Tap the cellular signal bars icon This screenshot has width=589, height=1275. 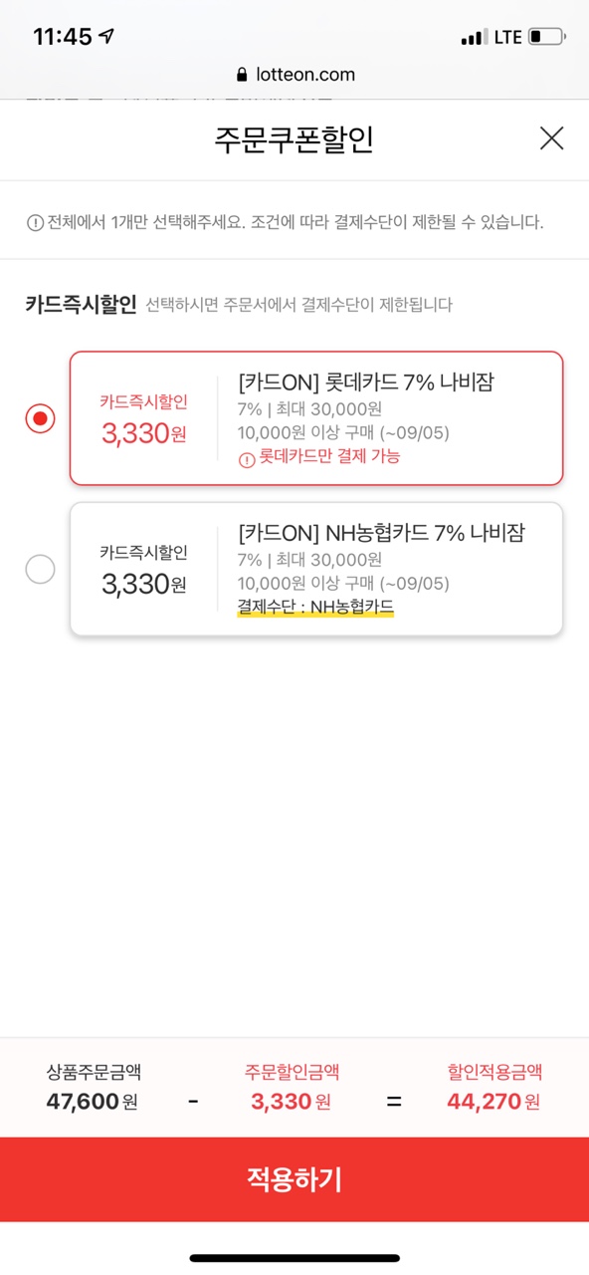point(475,38)
